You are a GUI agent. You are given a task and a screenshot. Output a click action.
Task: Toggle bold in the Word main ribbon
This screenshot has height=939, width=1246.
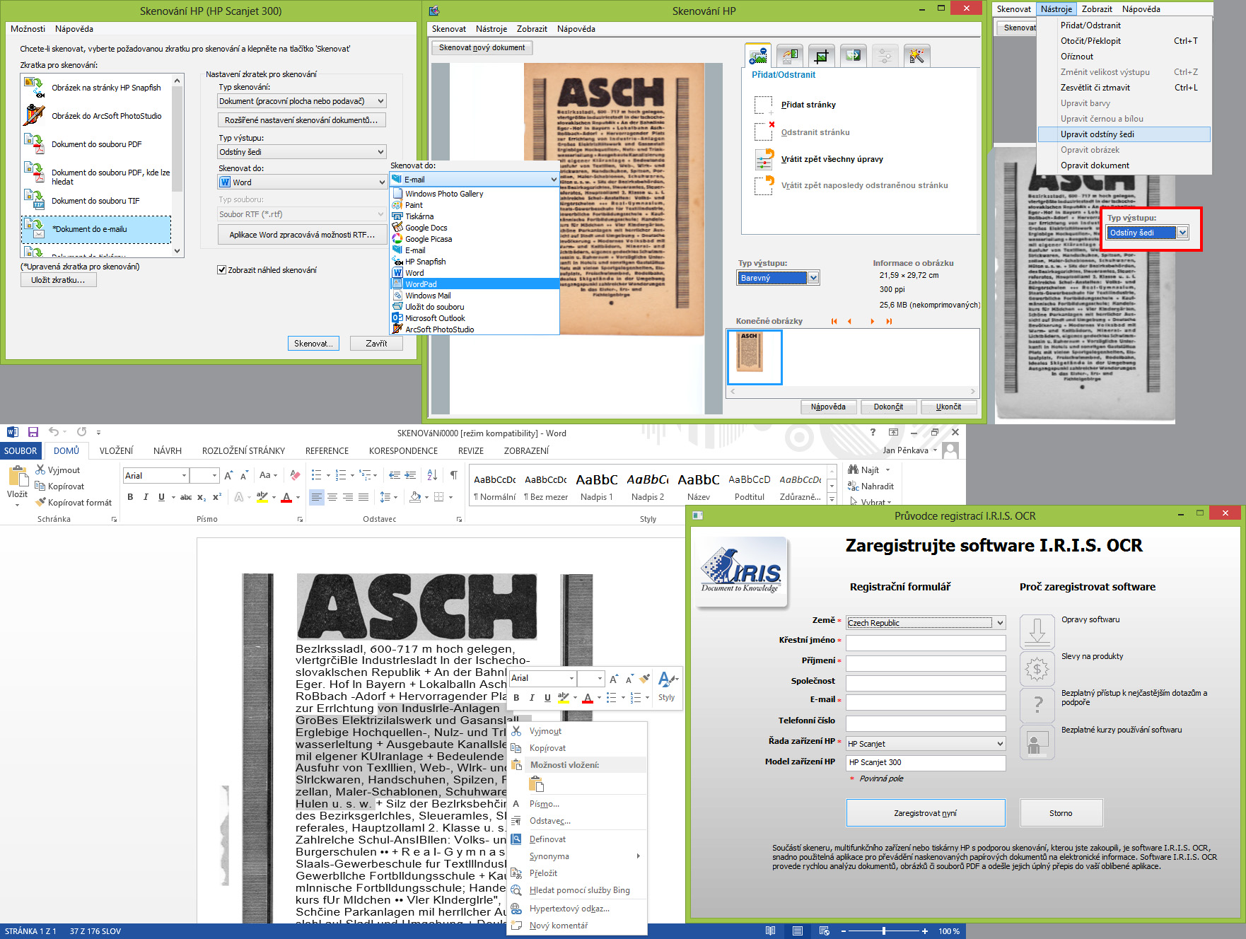pyautogui.click(x=130, y=497)
